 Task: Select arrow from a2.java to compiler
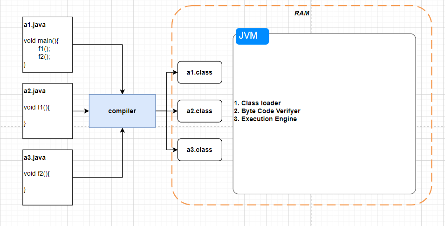click(81, 111)
